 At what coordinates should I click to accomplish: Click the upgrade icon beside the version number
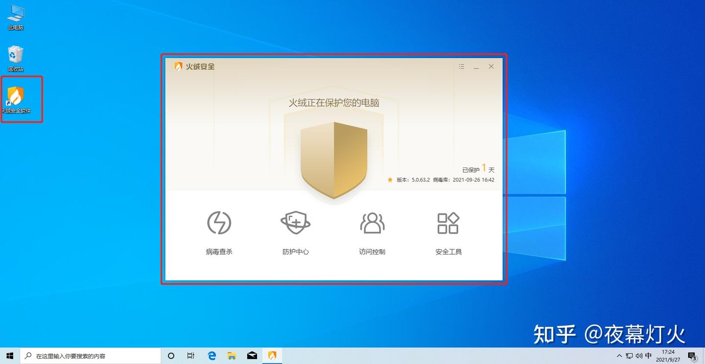click(x=390, y=179)
